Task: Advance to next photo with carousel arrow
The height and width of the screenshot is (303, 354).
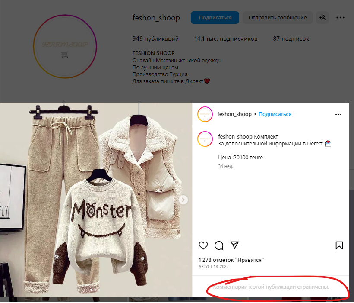Action: (x=183, y=200)
